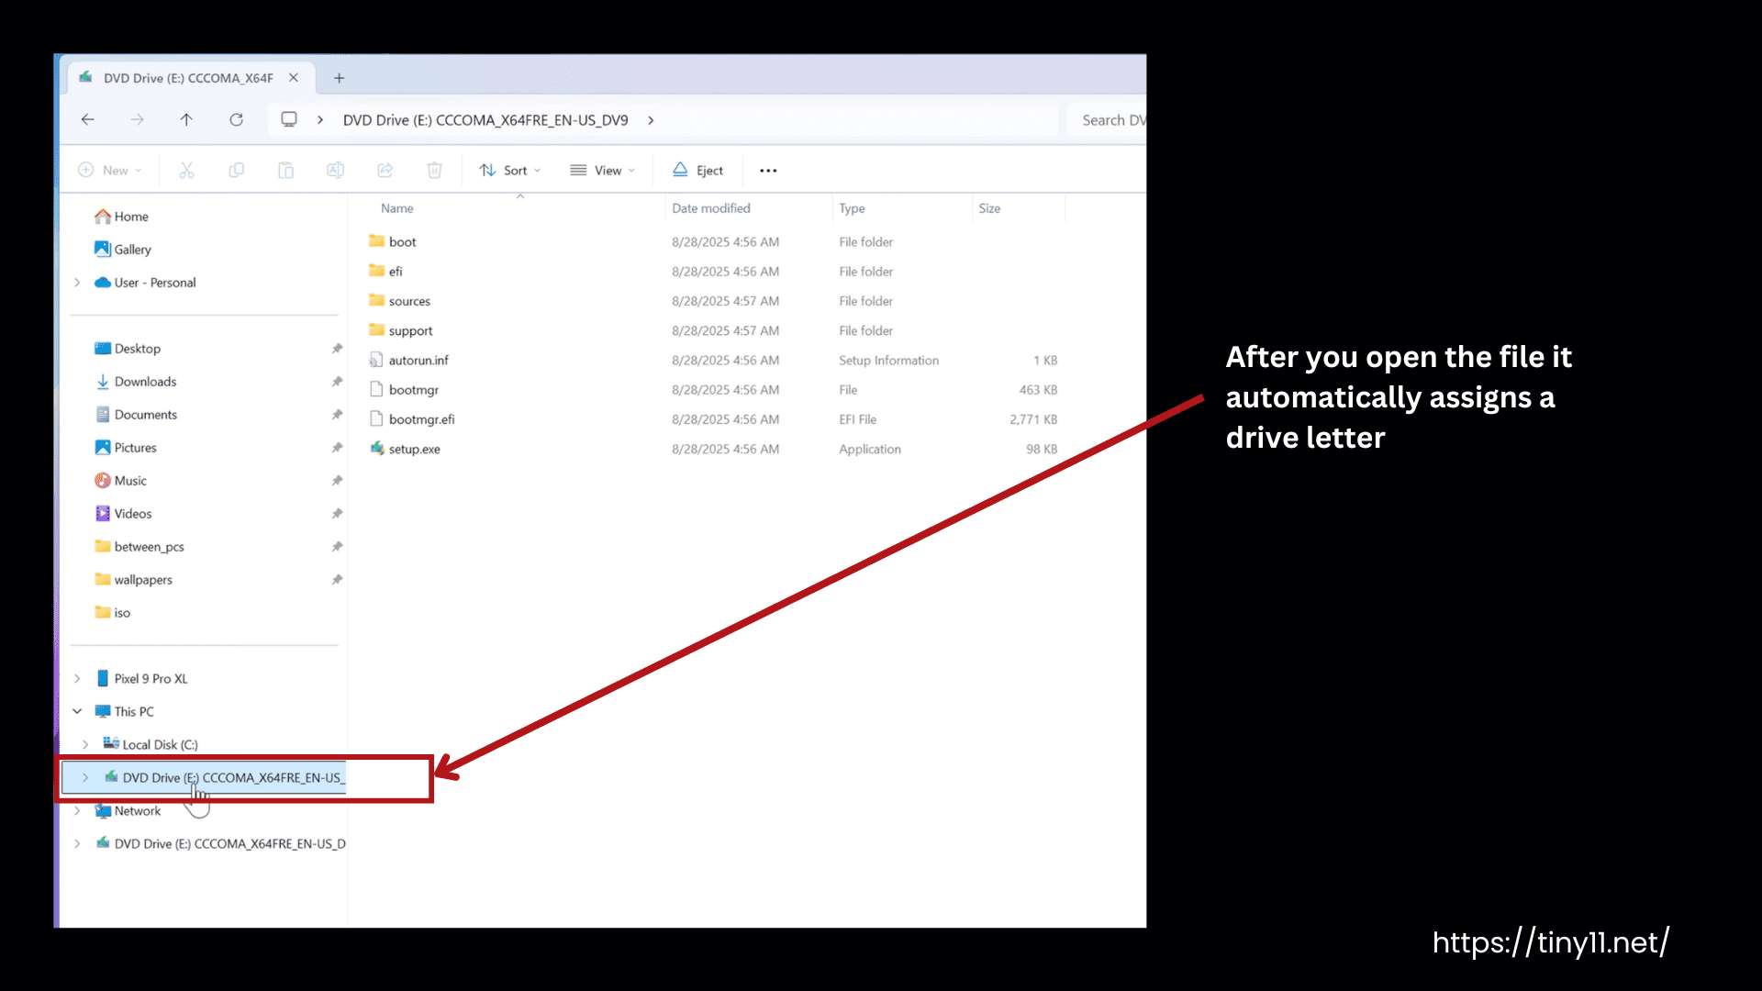Image resolution: width=1762 pixels, height=991 pixels.
Task: Open the View dropdown
Action: pos(602,170)
